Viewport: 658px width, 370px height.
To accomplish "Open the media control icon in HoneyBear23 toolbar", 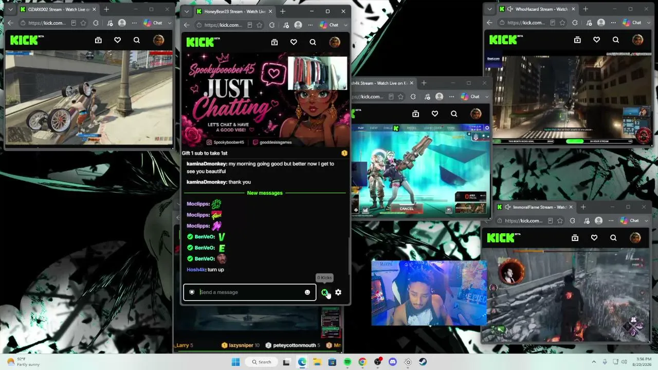I will [x=286, y=25].
